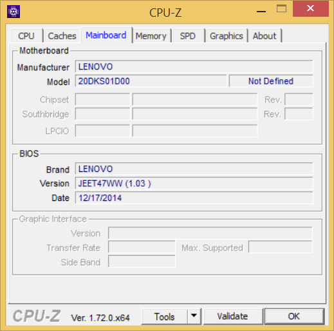Open the Memory tab
The height and width of the screenshot is (331, 334).
(x=151, y=36)
